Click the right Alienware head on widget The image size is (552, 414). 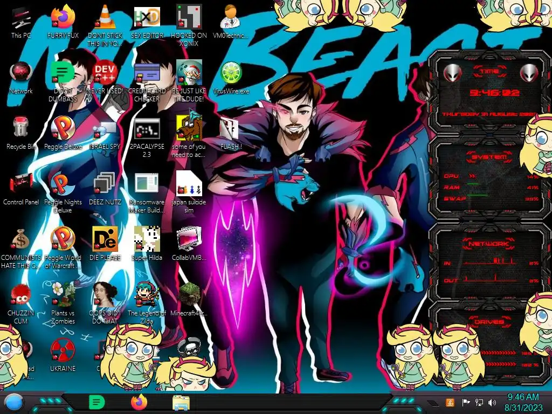tap(529, 73)
